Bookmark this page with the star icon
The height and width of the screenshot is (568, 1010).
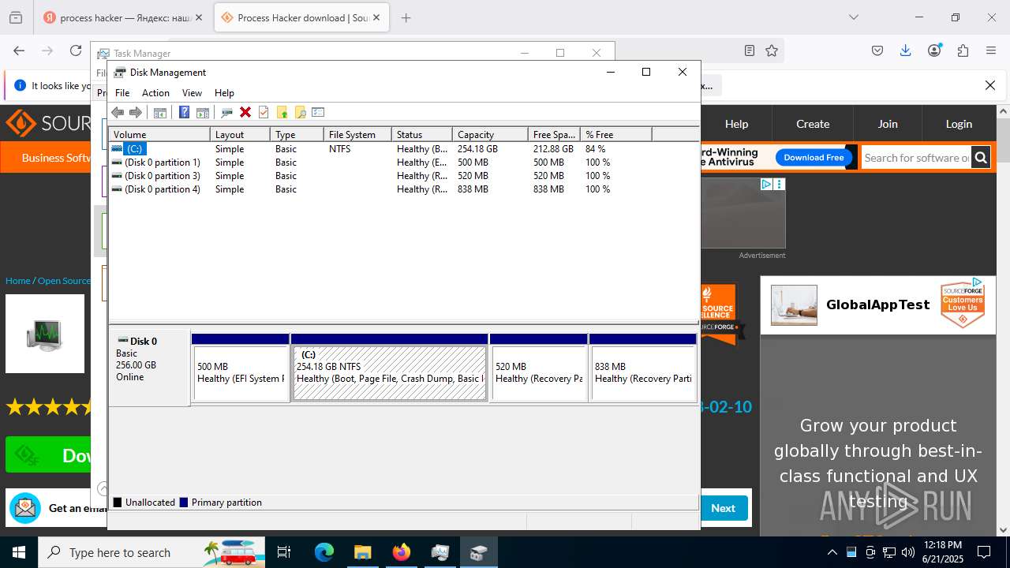tap(772, 50)
